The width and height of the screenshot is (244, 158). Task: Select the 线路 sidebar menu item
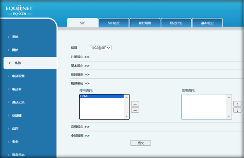point(30,63)
